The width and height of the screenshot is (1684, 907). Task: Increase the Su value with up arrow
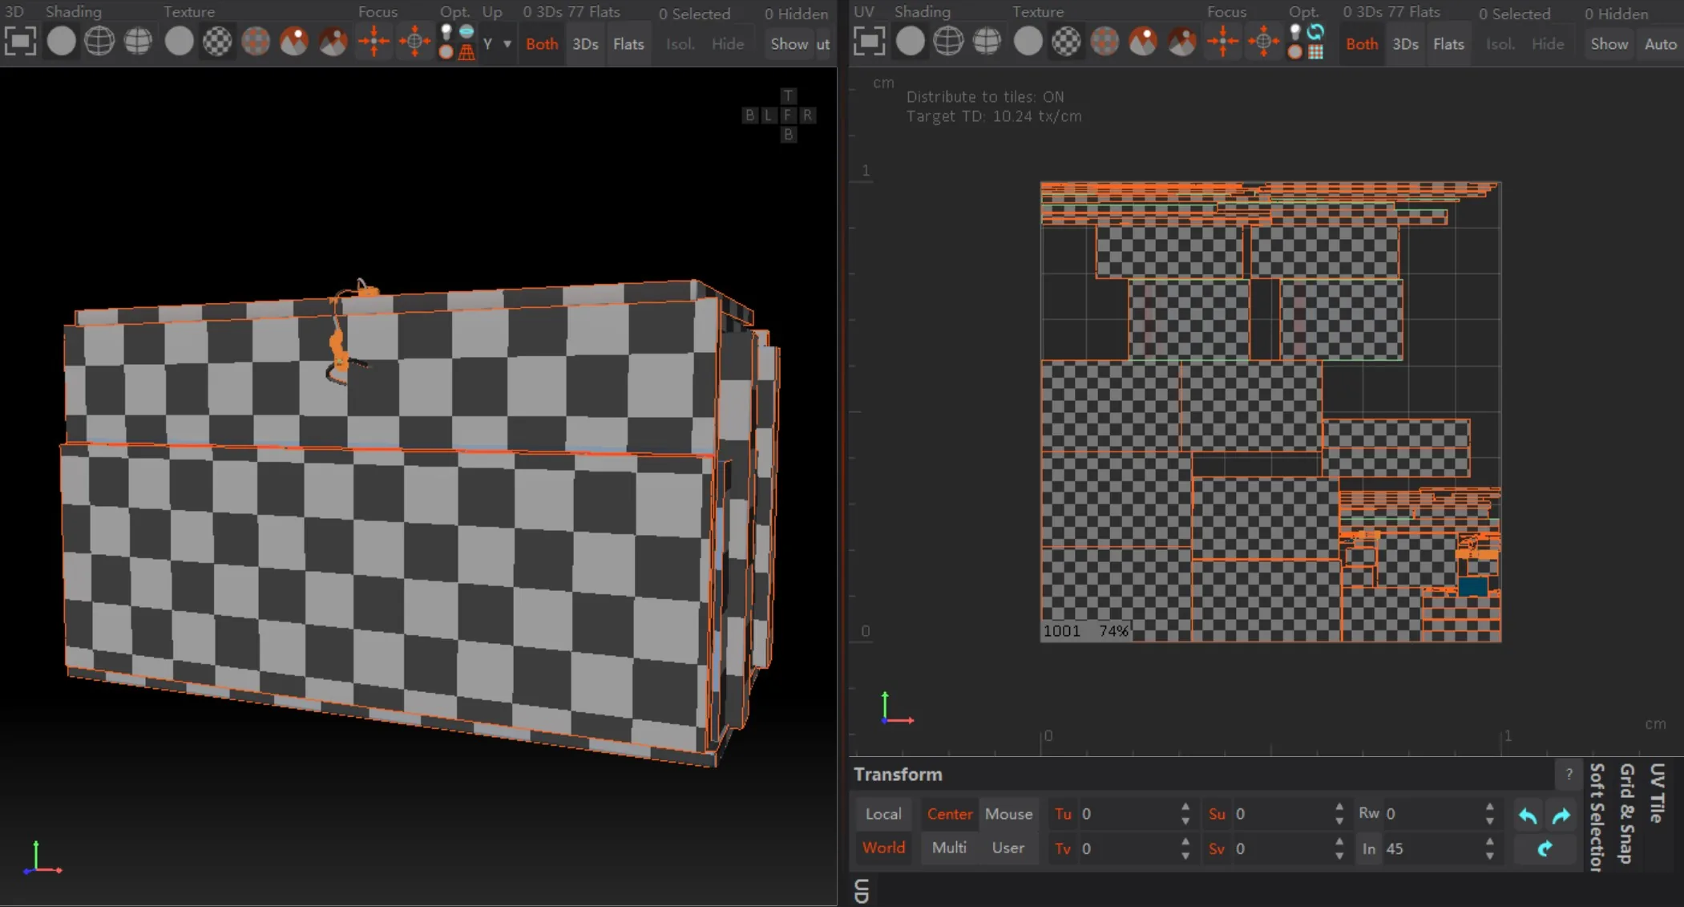pyautogui.click(x=1339, y=807)
